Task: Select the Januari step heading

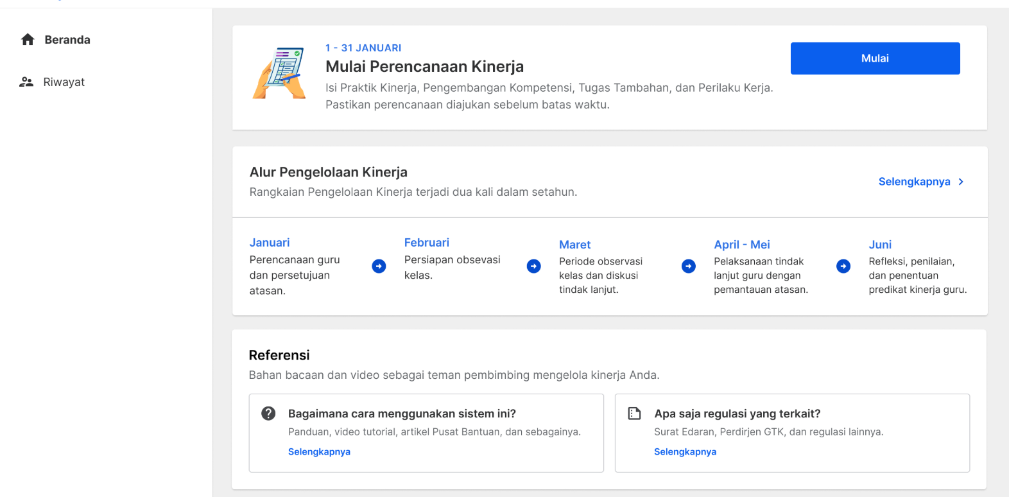Action: click(270, 243)
